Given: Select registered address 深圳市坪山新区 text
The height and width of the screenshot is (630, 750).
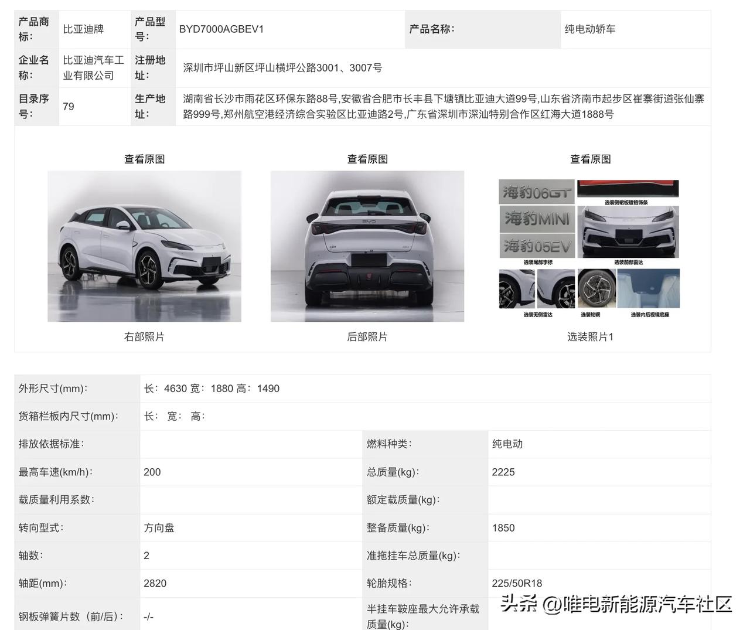Looking at the screenshot, I should tap(282, 67).
